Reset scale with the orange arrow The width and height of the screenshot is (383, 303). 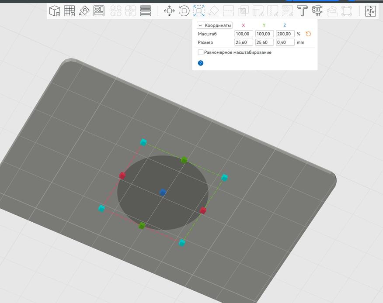[308, 34]
